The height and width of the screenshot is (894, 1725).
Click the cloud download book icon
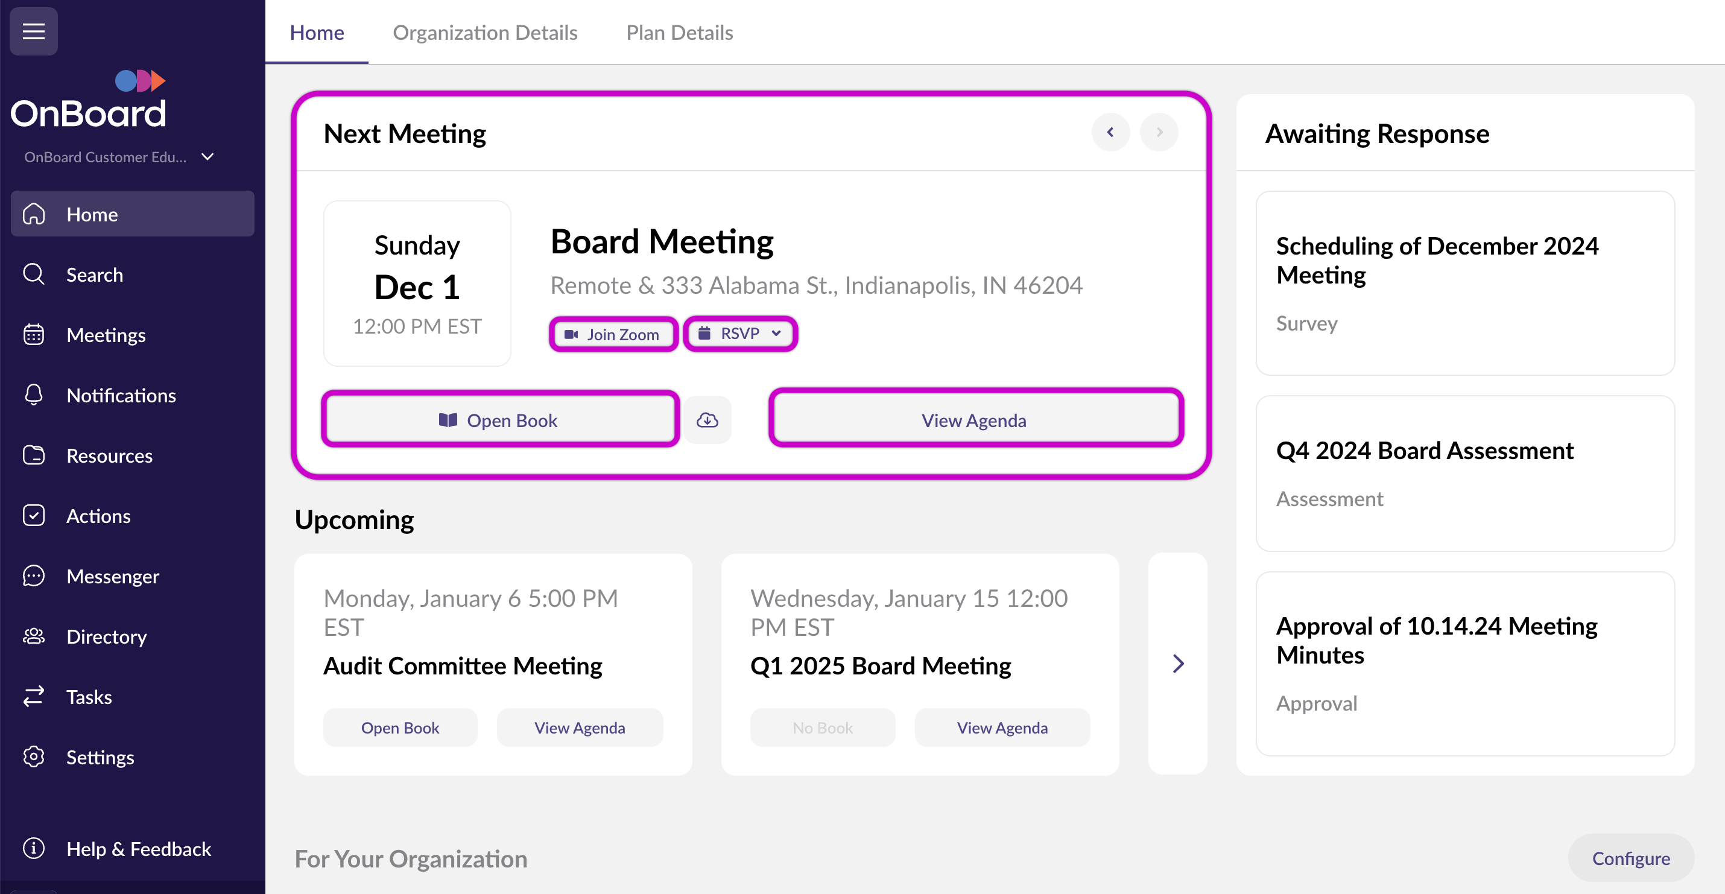click(707, 420)
